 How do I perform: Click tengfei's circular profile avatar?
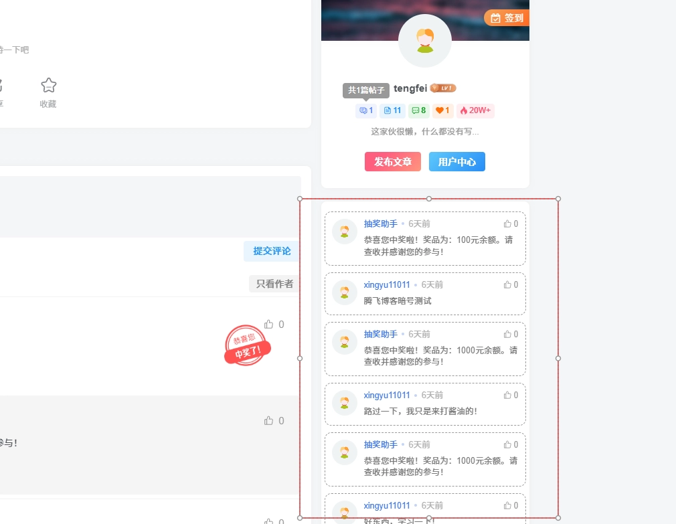425,41
